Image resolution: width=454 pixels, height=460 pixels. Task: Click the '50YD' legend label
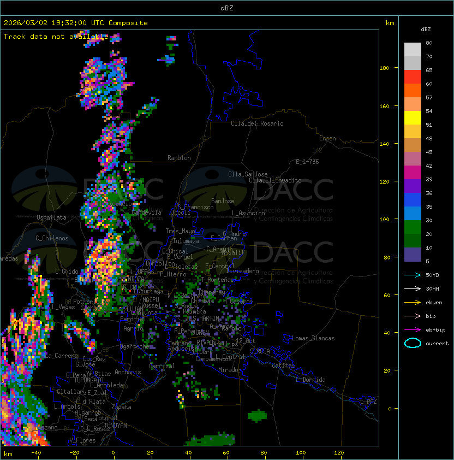click(x=432, y=275)
